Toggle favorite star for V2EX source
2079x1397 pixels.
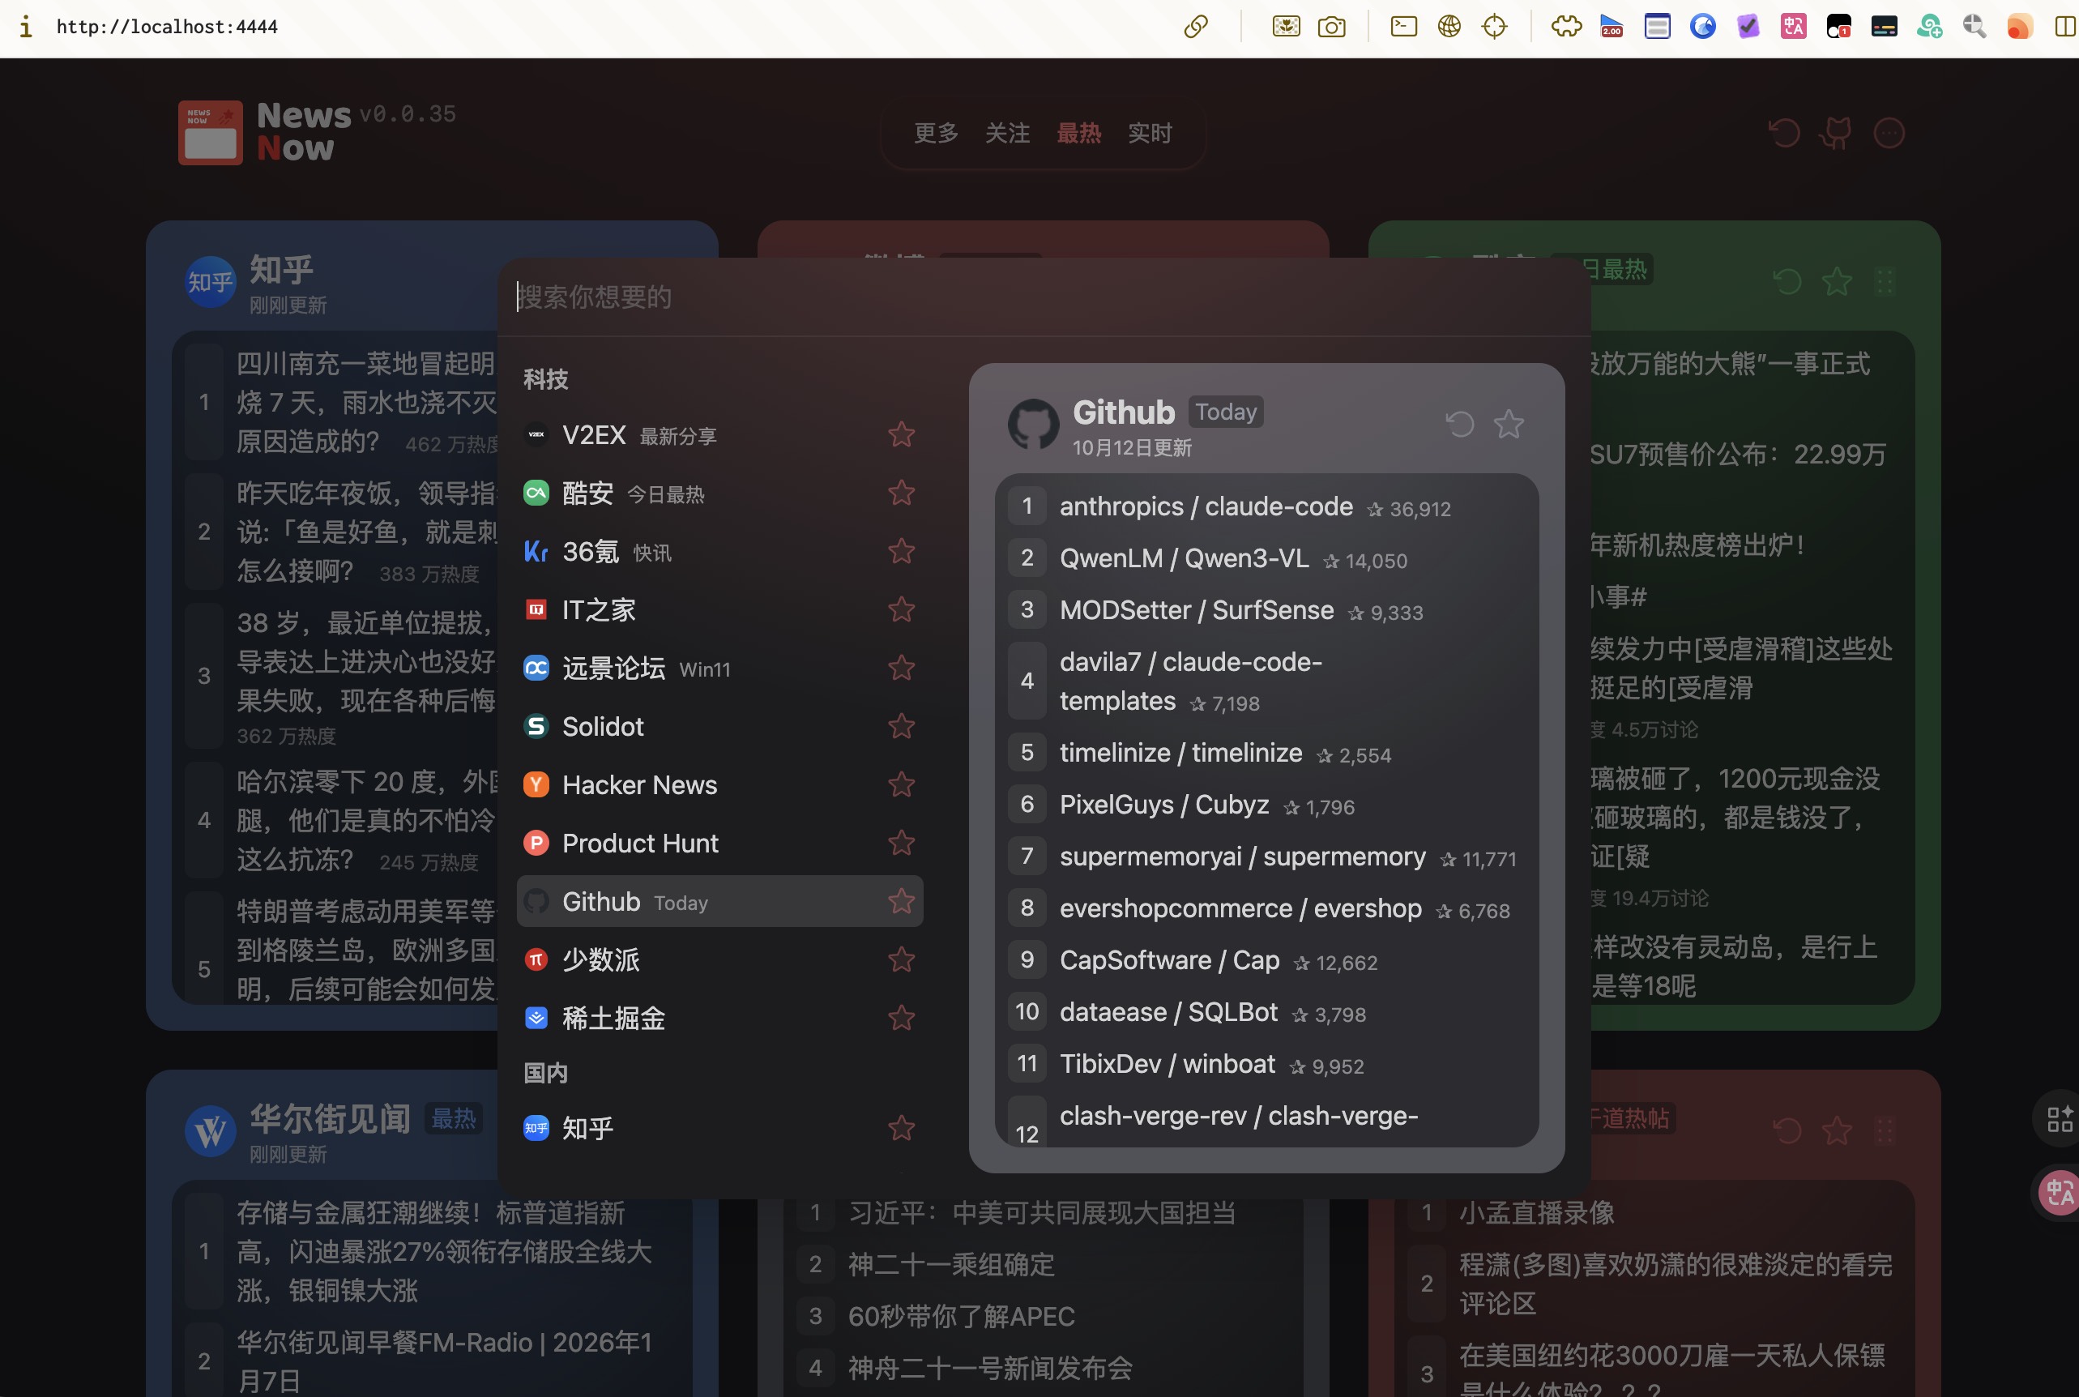click(x=900, y=435)
